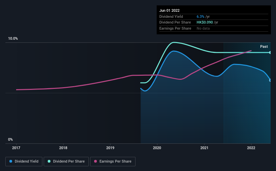Click the Dividend Per Share label in tooltip
This screenshot has height=171, width=276.
tap(175, 23)
